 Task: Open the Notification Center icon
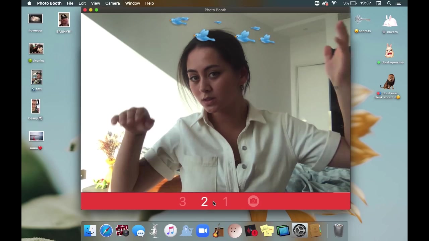click(x=399, y=3)
